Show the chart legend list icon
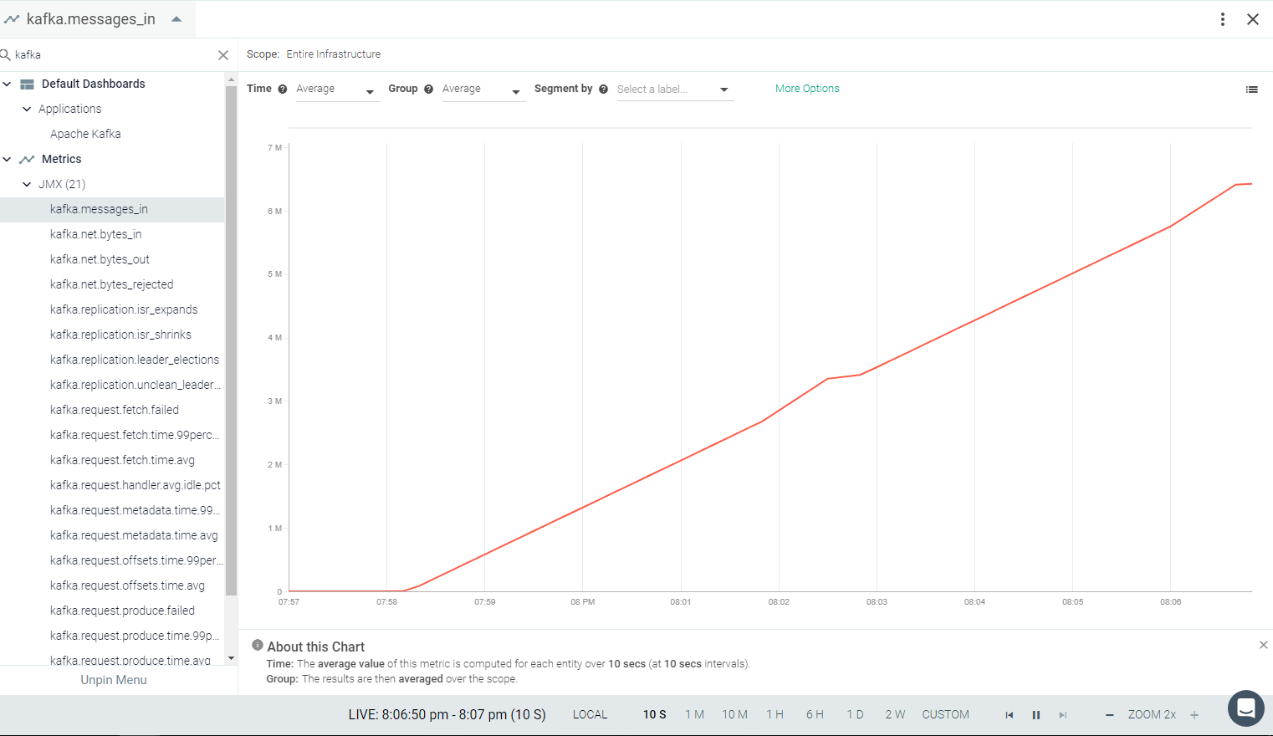This screenshot has height=736, width=1273. (x=1251, y=89)
